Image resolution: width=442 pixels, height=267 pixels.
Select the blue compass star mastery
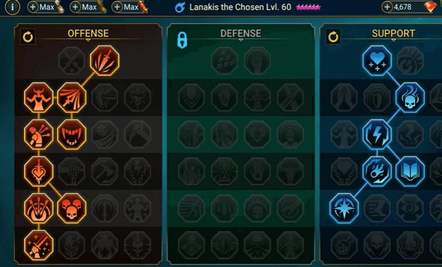point(344,208)
